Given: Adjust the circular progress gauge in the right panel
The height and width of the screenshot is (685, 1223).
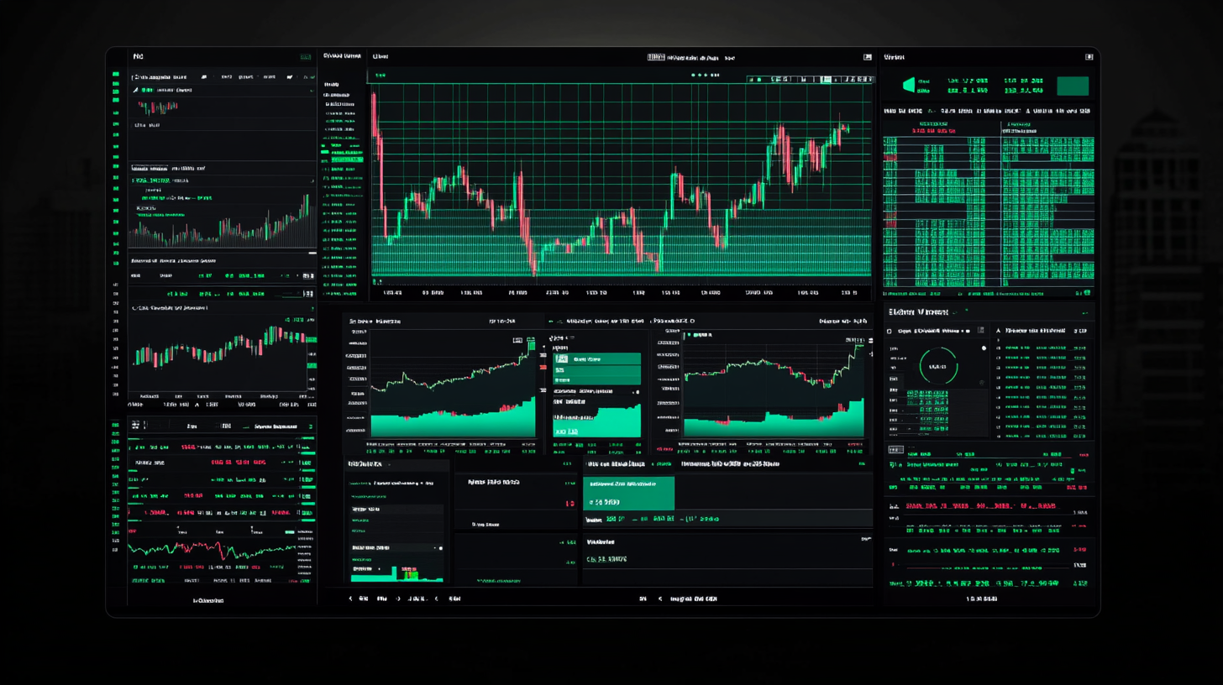Looking at the screenshot, I should 938,367.
